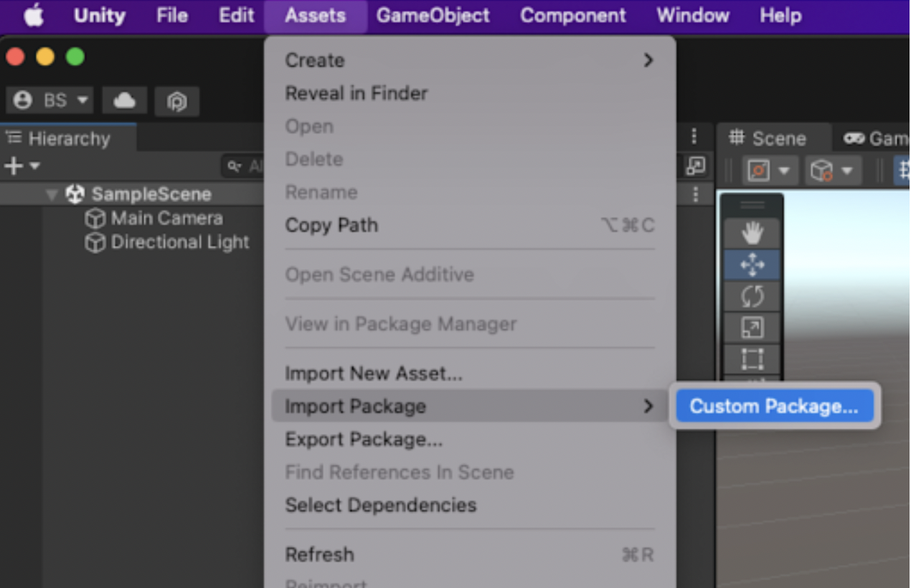Click the Apple menu icon

(34, 16)
